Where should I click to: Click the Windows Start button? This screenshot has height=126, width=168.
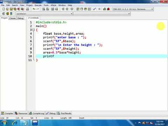tap(4, 123)
